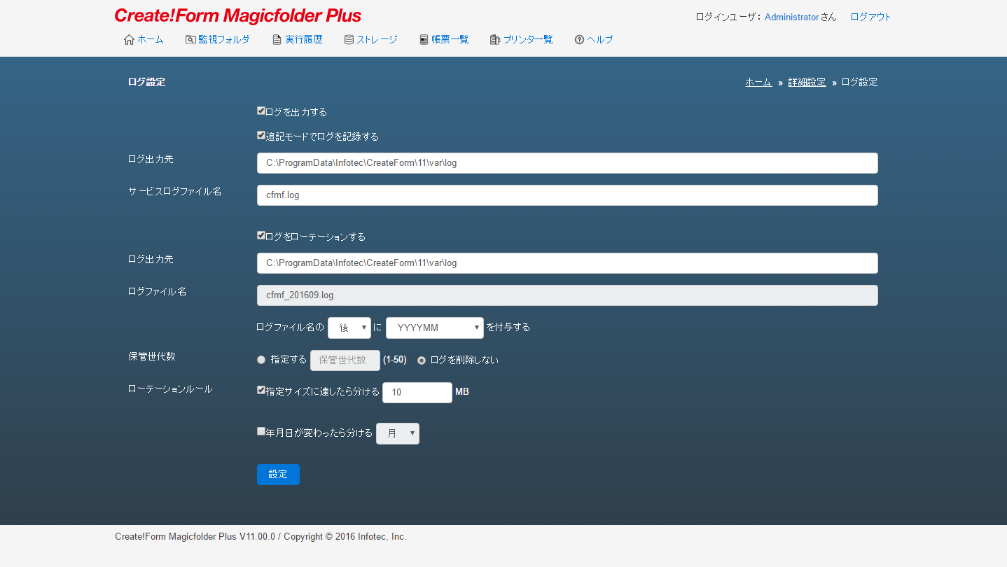Uncheck the ログを出力する checkbox
Image resolution: width=1007 pixels, height=567 pixels.
[x=261, y=111]
